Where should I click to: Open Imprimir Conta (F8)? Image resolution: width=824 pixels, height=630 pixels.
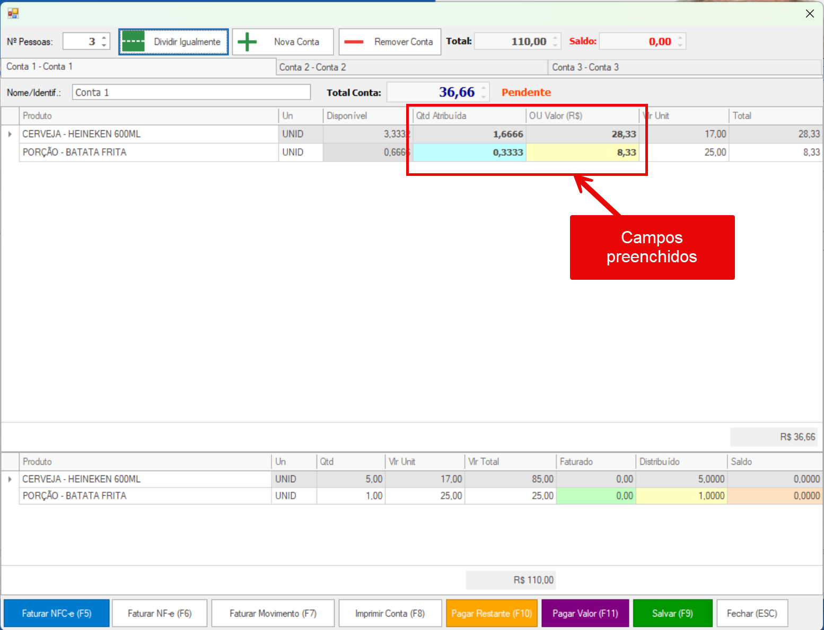point(390,613)
